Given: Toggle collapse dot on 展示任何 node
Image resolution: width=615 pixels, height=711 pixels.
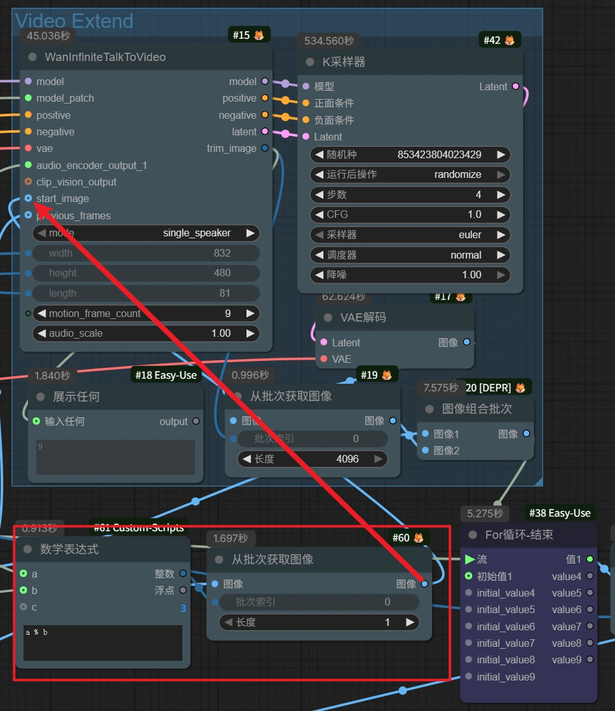Looking at the screenshot, I should click(x=41, y=396).
